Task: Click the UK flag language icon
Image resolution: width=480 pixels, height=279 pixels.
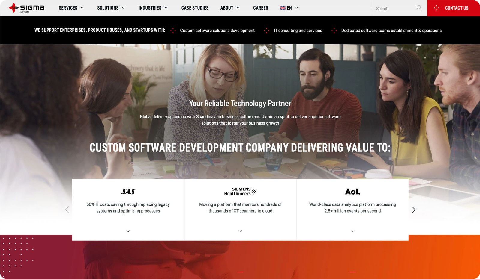Action: [x=283, y=8]
